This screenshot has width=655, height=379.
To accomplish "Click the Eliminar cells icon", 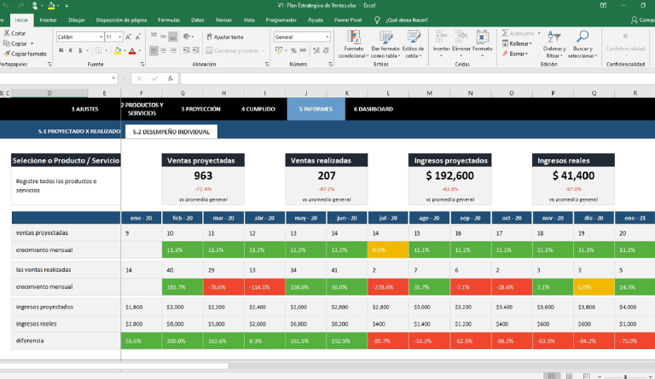I will click(x=461, y=37).
